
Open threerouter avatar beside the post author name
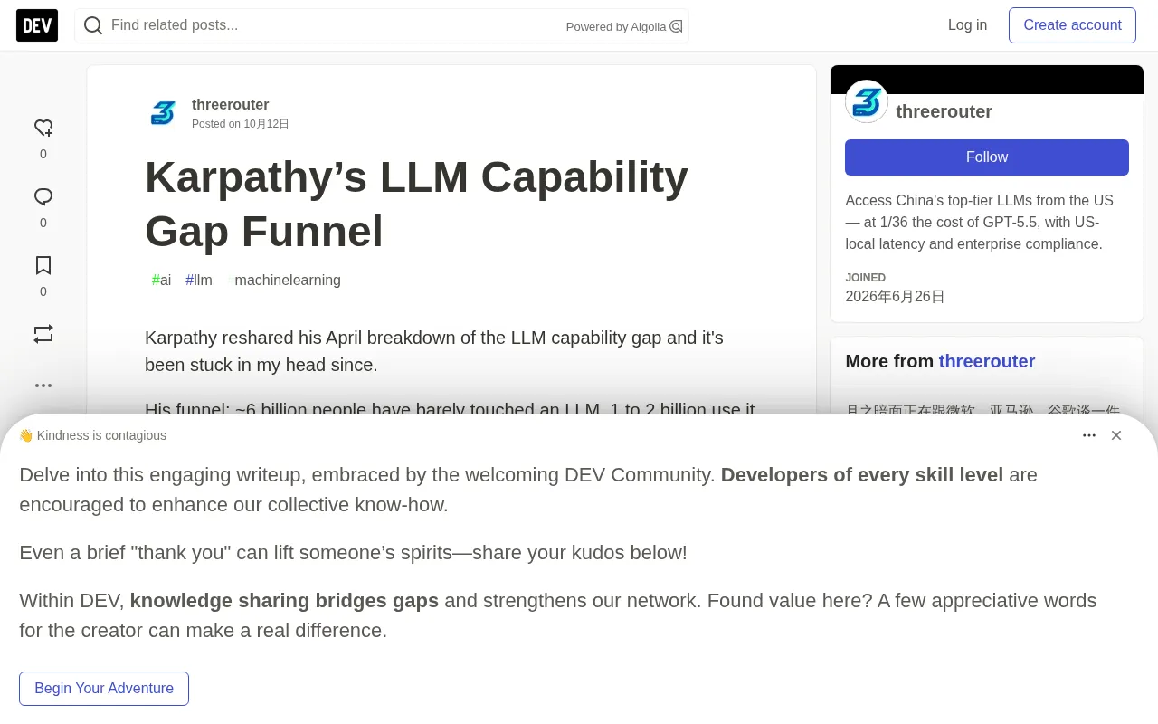coord(163,113)
